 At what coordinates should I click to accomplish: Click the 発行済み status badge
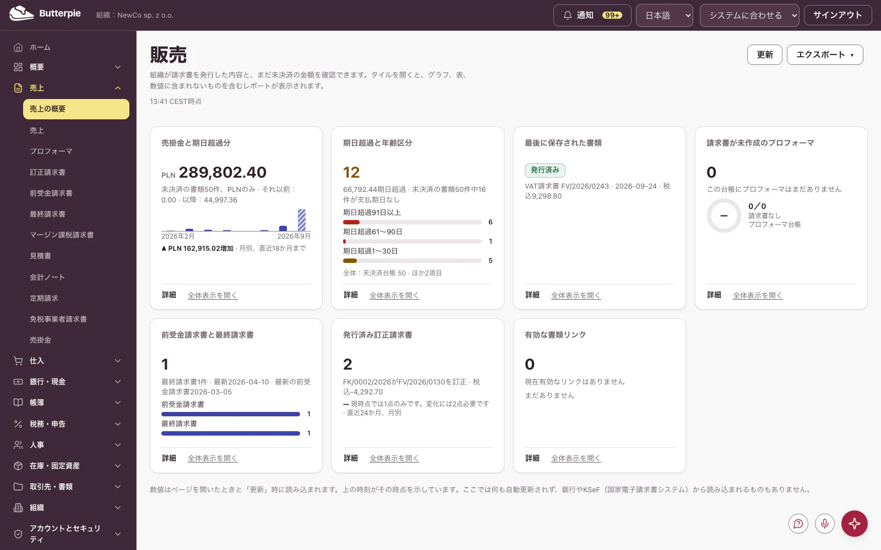[545, 170]
